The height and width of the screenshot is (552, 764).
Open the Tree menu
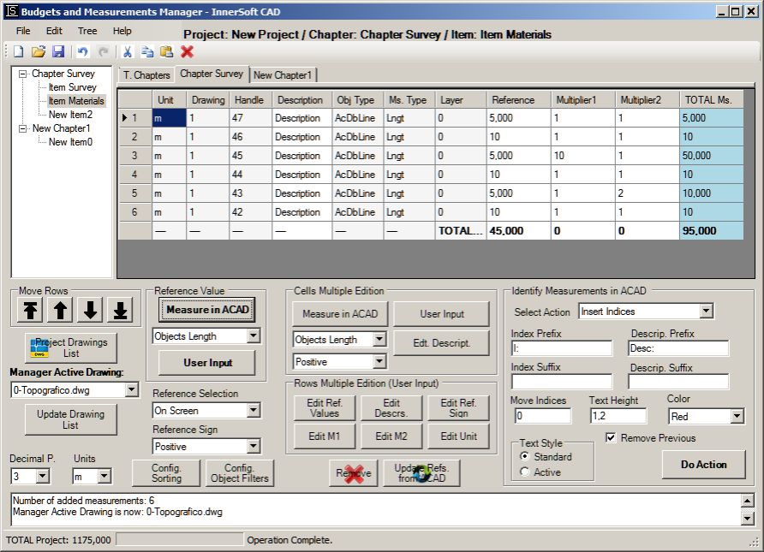(x=87, y=31)
